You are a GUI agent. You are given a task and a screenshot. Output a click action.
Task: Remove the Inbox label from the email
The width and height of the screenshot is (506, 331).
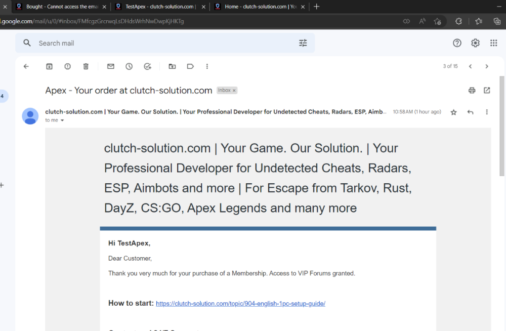click(x=234, y=91)
